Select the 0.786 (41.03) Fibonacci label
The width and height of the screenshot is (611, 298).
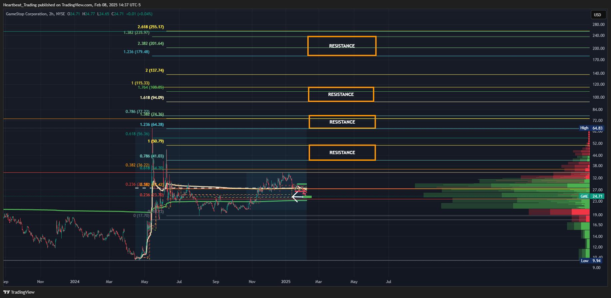coord(152,156)
